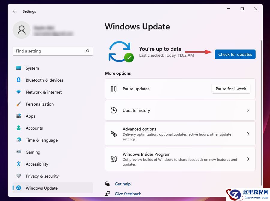Screen dimensions: 270x201
Task: Select the Gaming Xbox icon
Action: 19,152
